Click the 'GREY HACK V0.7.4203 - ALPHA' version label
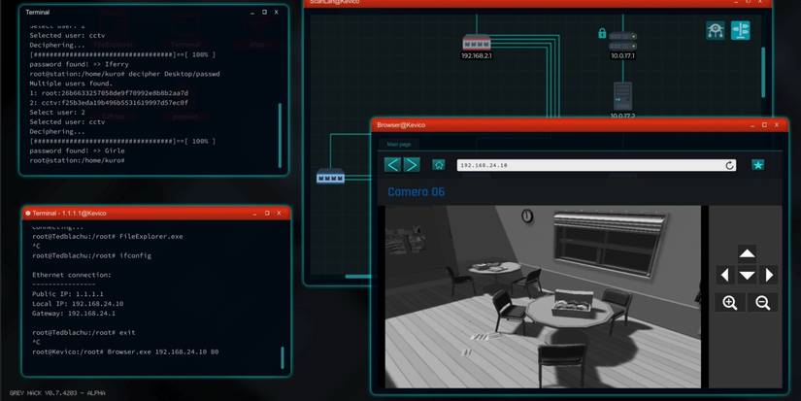 57,393
